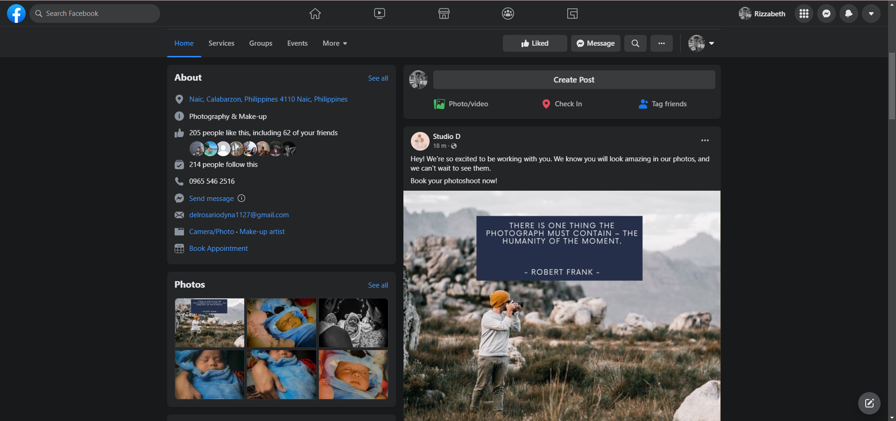
Task: Open the Robert Frank quote photo thumbnail
Action: click(210, 323)
